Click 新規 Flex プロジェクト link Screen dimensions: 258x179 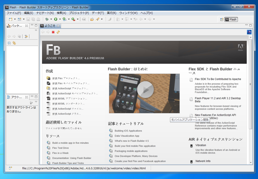(66, 78)
